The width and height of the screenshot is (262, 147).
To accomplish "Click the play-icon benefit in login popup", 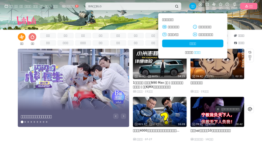I will pyautogui.click(x=203, y=34).
